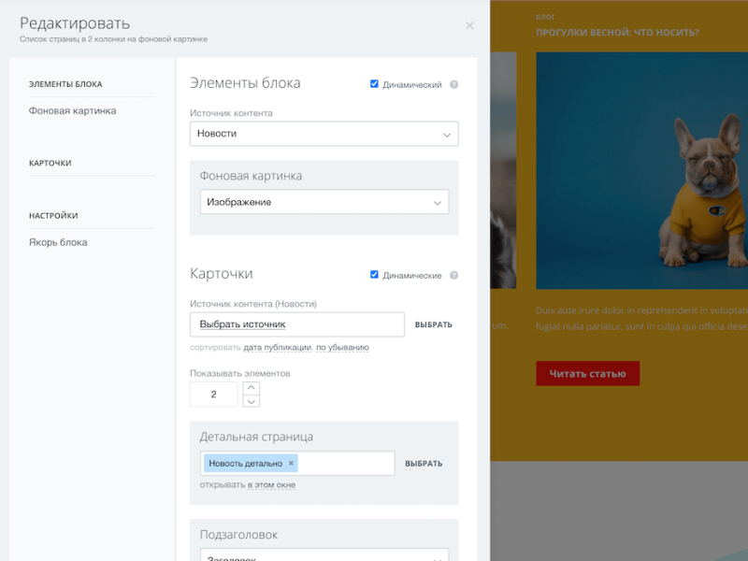Click the Детальная страница section title
Screen dimensions: 748x561
pos(256,437)
